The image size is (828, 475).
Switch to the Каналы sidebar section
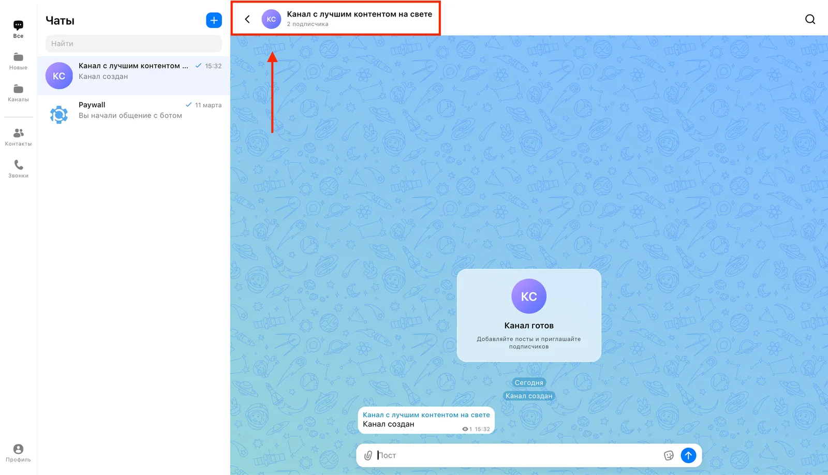[x=18, y=93]
